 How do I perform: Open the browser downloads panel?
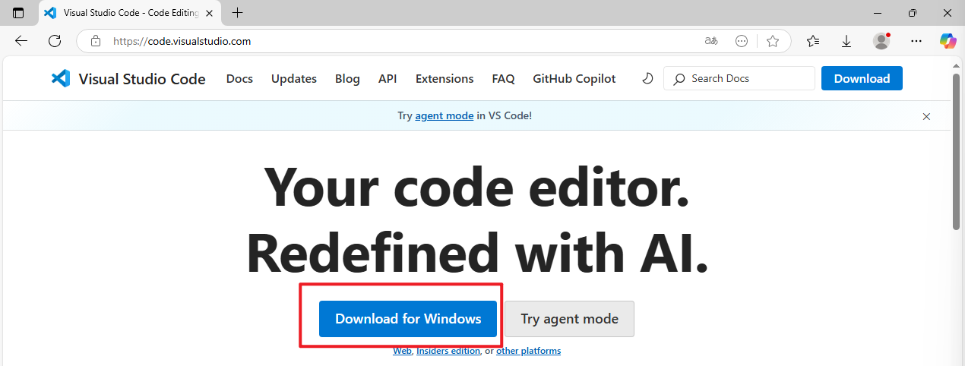pyautogui.click(x=846, y=41)
